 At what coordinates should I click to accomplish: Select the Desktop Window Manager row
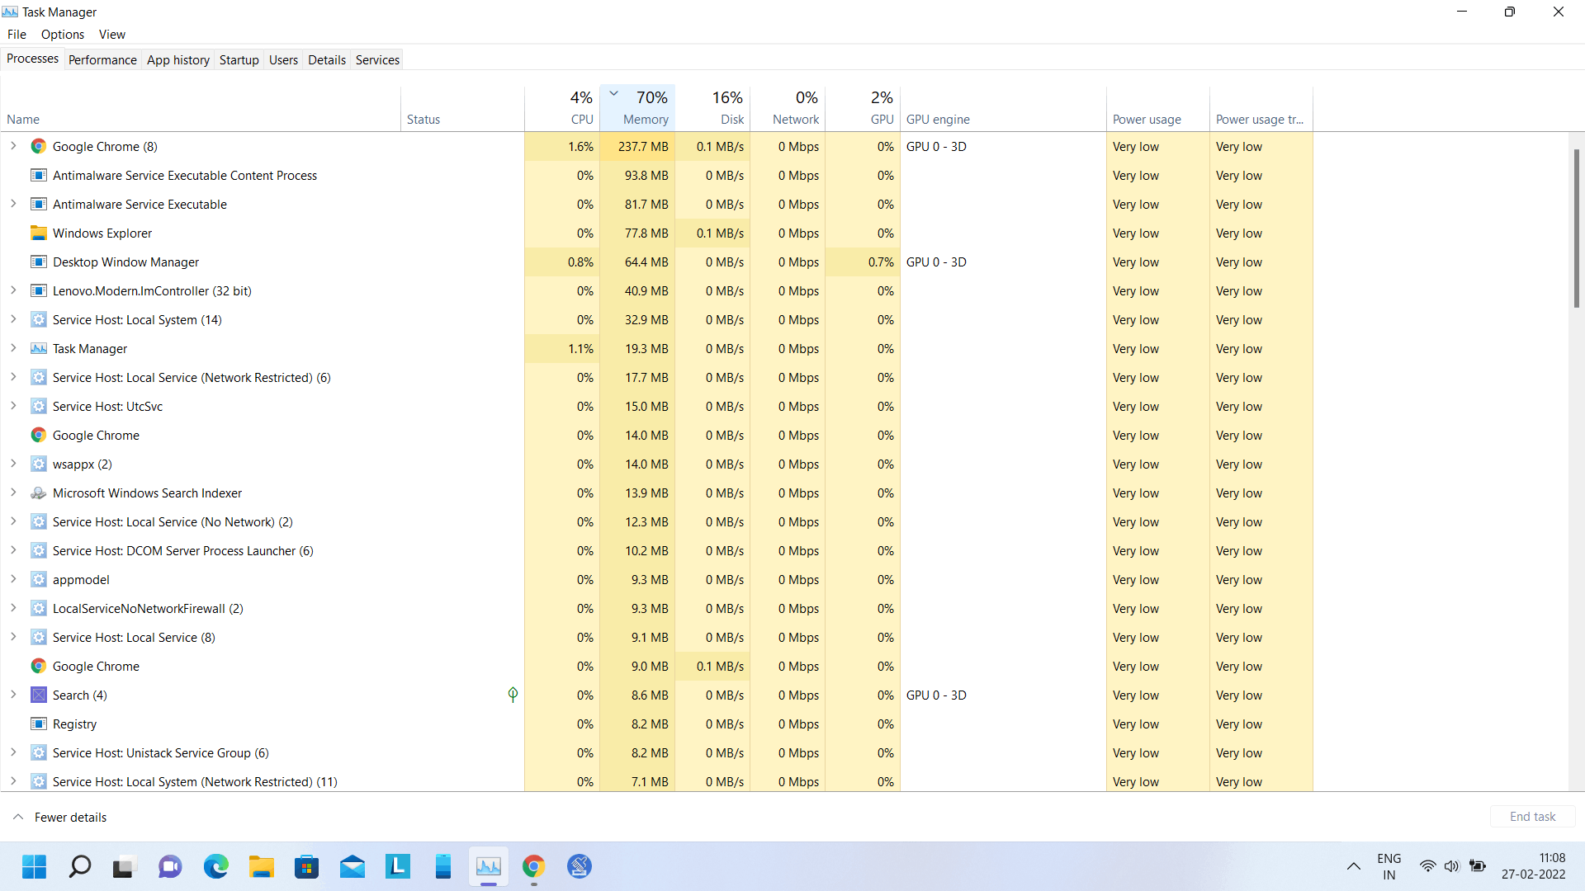pos(656,262)
